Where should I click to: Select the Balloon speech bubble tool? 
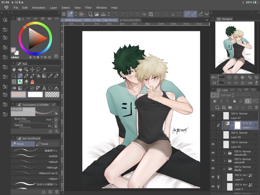click(x=50, y=88)
